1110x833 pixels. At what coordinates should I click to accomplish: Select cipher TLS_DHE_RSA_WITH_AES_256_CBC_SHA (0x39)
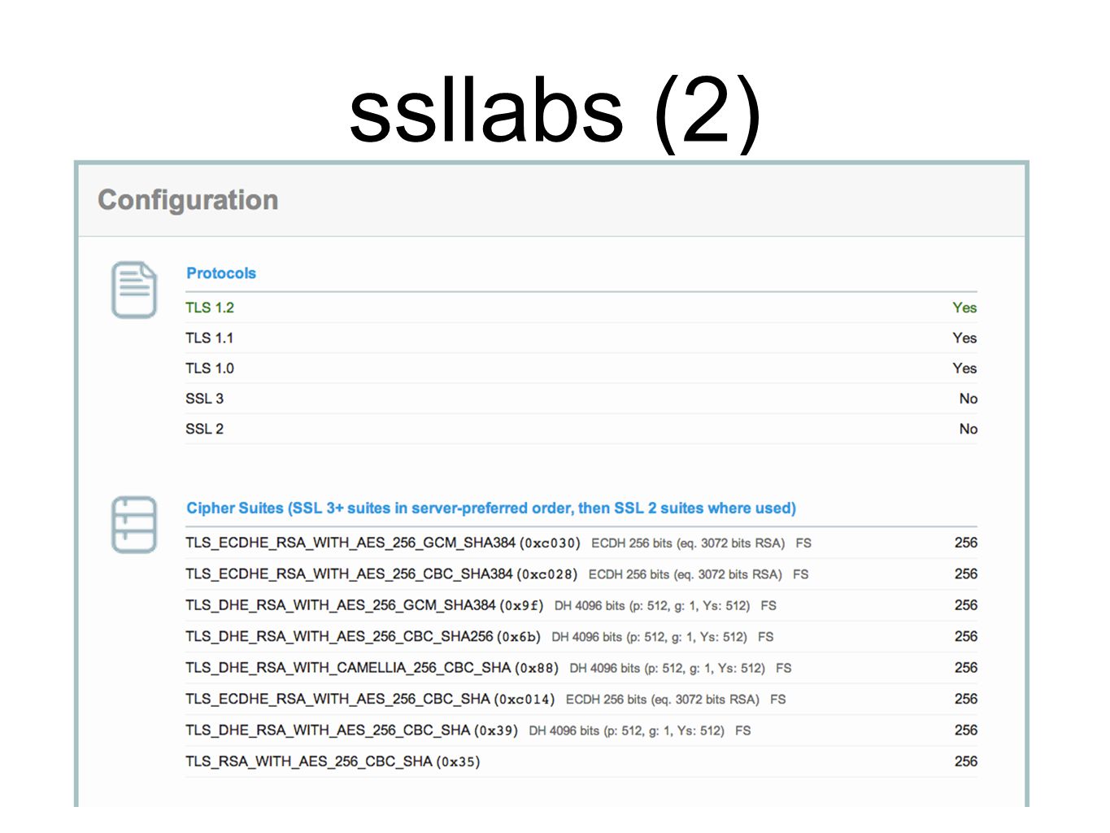point(581,731)
